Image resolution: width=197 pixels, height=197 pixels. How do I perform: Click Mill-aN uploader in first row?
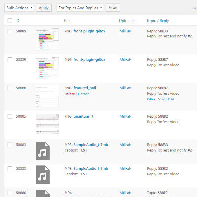pyautogui.click(x=126, y=31)
